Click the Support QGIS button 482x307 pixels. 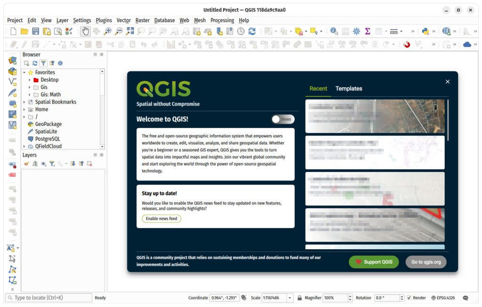[373, 262]
